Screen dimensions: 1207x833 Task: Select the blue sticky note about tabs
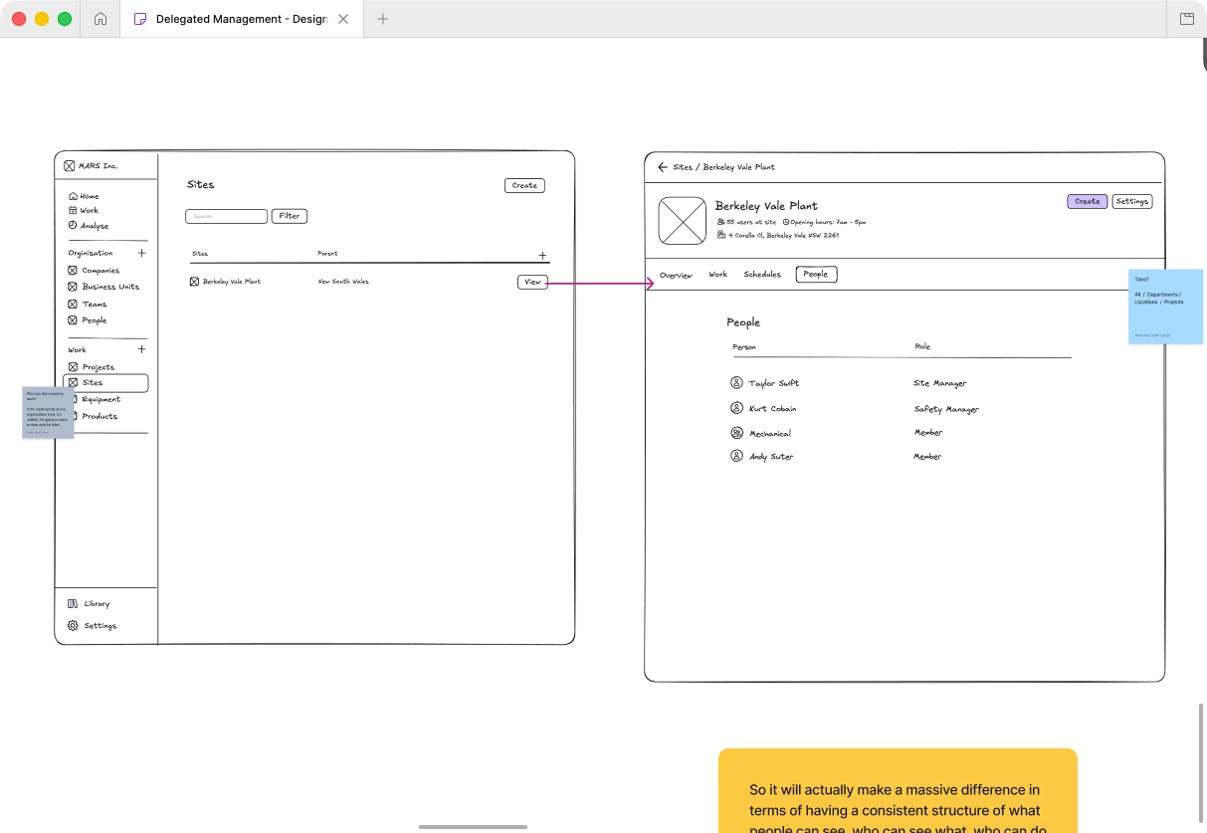(1165, 307)
